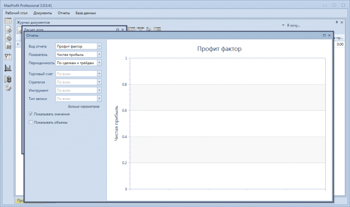Open the Инструмент dropdown arrow
This screenshot has height=207, width=350.
(x=99, y=90)
